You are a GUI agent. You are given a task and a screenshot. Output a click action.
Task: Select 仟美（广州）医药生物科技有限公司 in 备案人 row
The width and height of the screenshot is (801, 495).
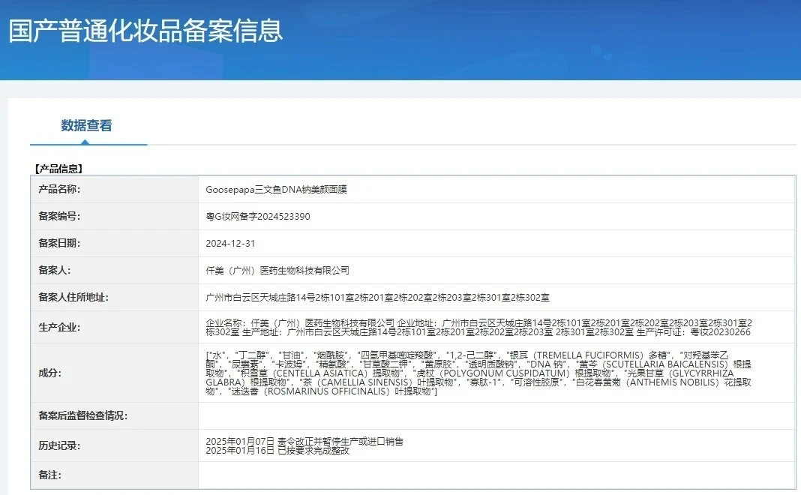coord(277,270)
